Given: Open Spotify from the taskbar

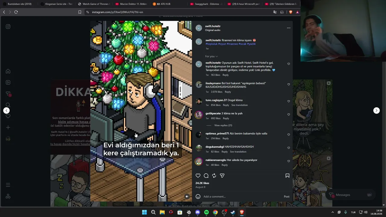Looking at the screenshot, I should point(206,212).
